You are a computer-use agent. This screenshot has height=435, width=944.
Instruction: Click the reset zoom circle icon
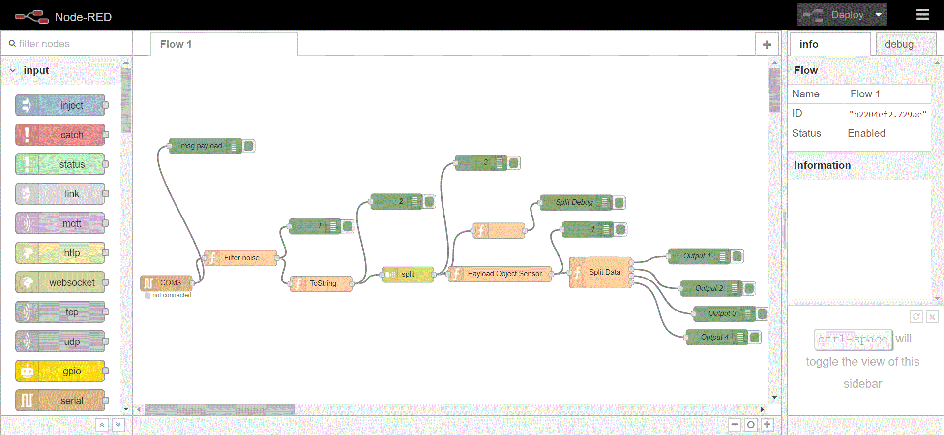751,425
